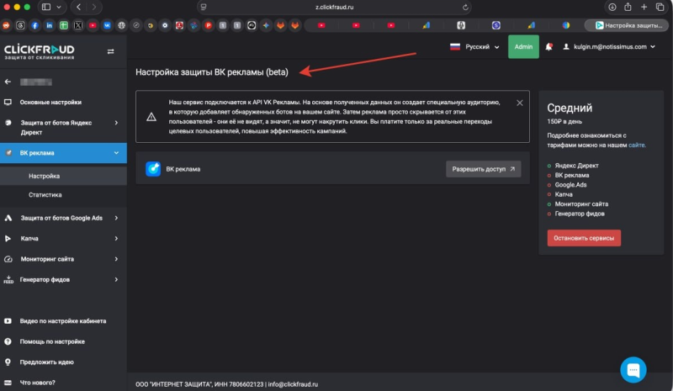Open the Threads pinned tab
The height and width of the screenshot is (391, 673).
coord(20,25)
